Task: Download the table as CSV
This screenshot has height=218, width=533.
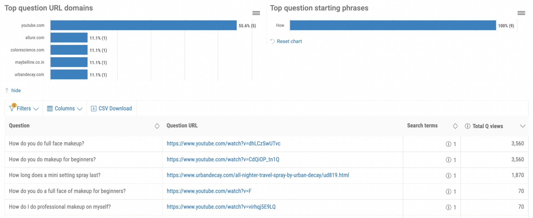Action: pos(115,108)
